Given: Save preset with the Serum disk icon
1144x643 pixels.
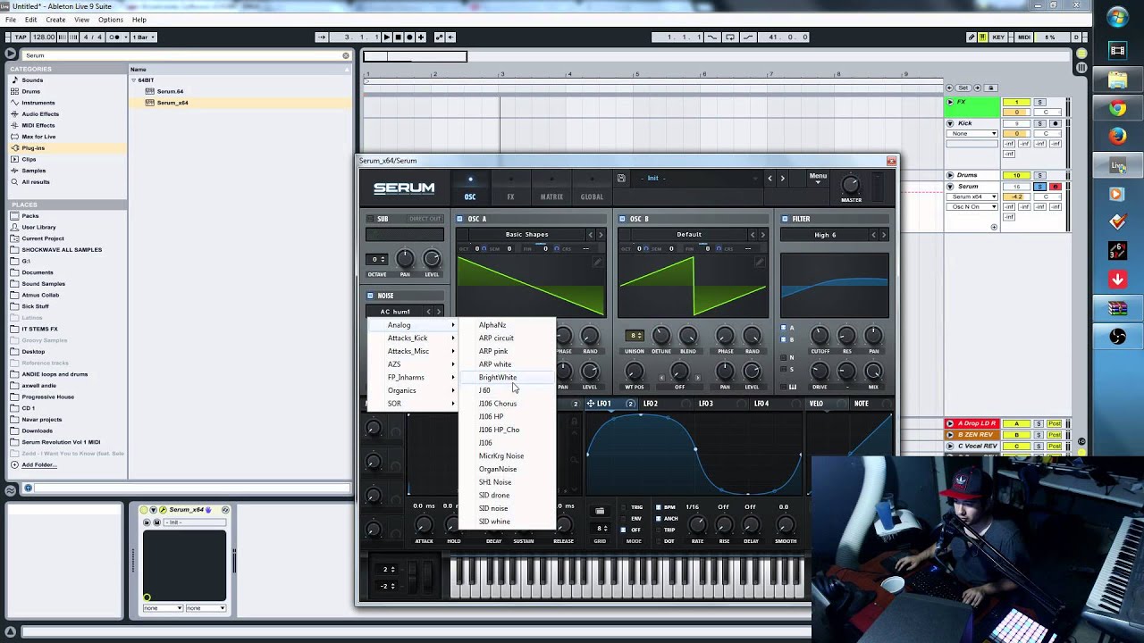Looking at the screenshot, I should tap(621, 178).
